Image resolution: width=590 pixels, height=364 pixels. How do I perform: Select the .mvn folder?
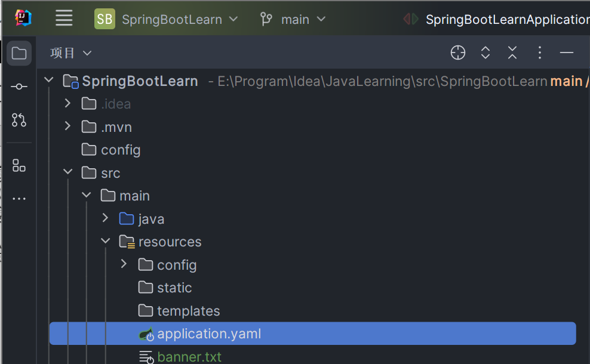[x=116, y=127]
